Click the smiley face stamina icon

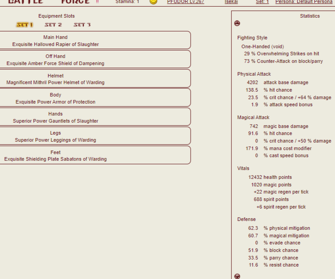click(153, 2)
